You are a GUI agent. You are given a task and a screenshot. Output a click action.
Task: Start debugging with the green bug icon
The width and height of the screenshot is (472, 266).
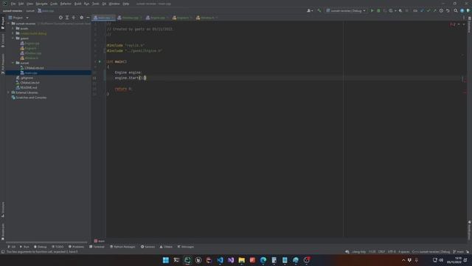coord(378,10)
